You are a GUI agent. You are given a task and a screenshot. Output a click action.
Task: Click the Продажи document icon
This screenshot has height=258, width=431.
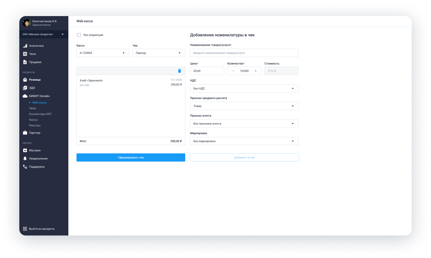coord(25,62)
